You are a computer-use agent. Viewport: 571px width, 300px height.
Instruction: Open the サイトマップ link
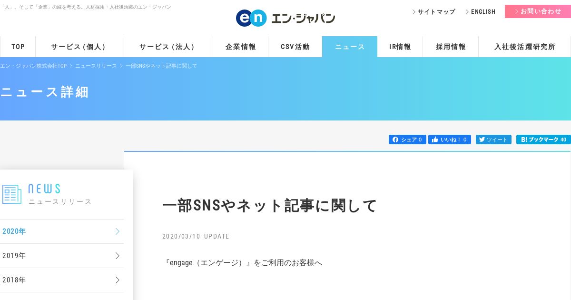point(433,12)
